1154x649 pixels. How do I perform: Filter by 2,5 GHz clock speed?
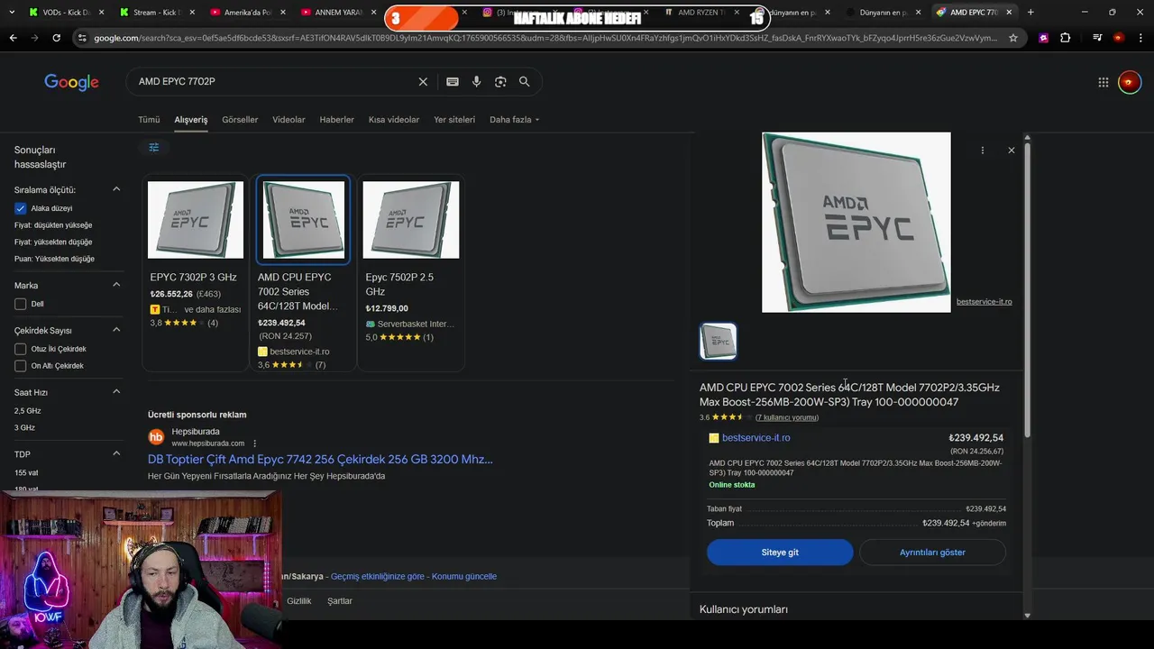(x=27, y=411)
